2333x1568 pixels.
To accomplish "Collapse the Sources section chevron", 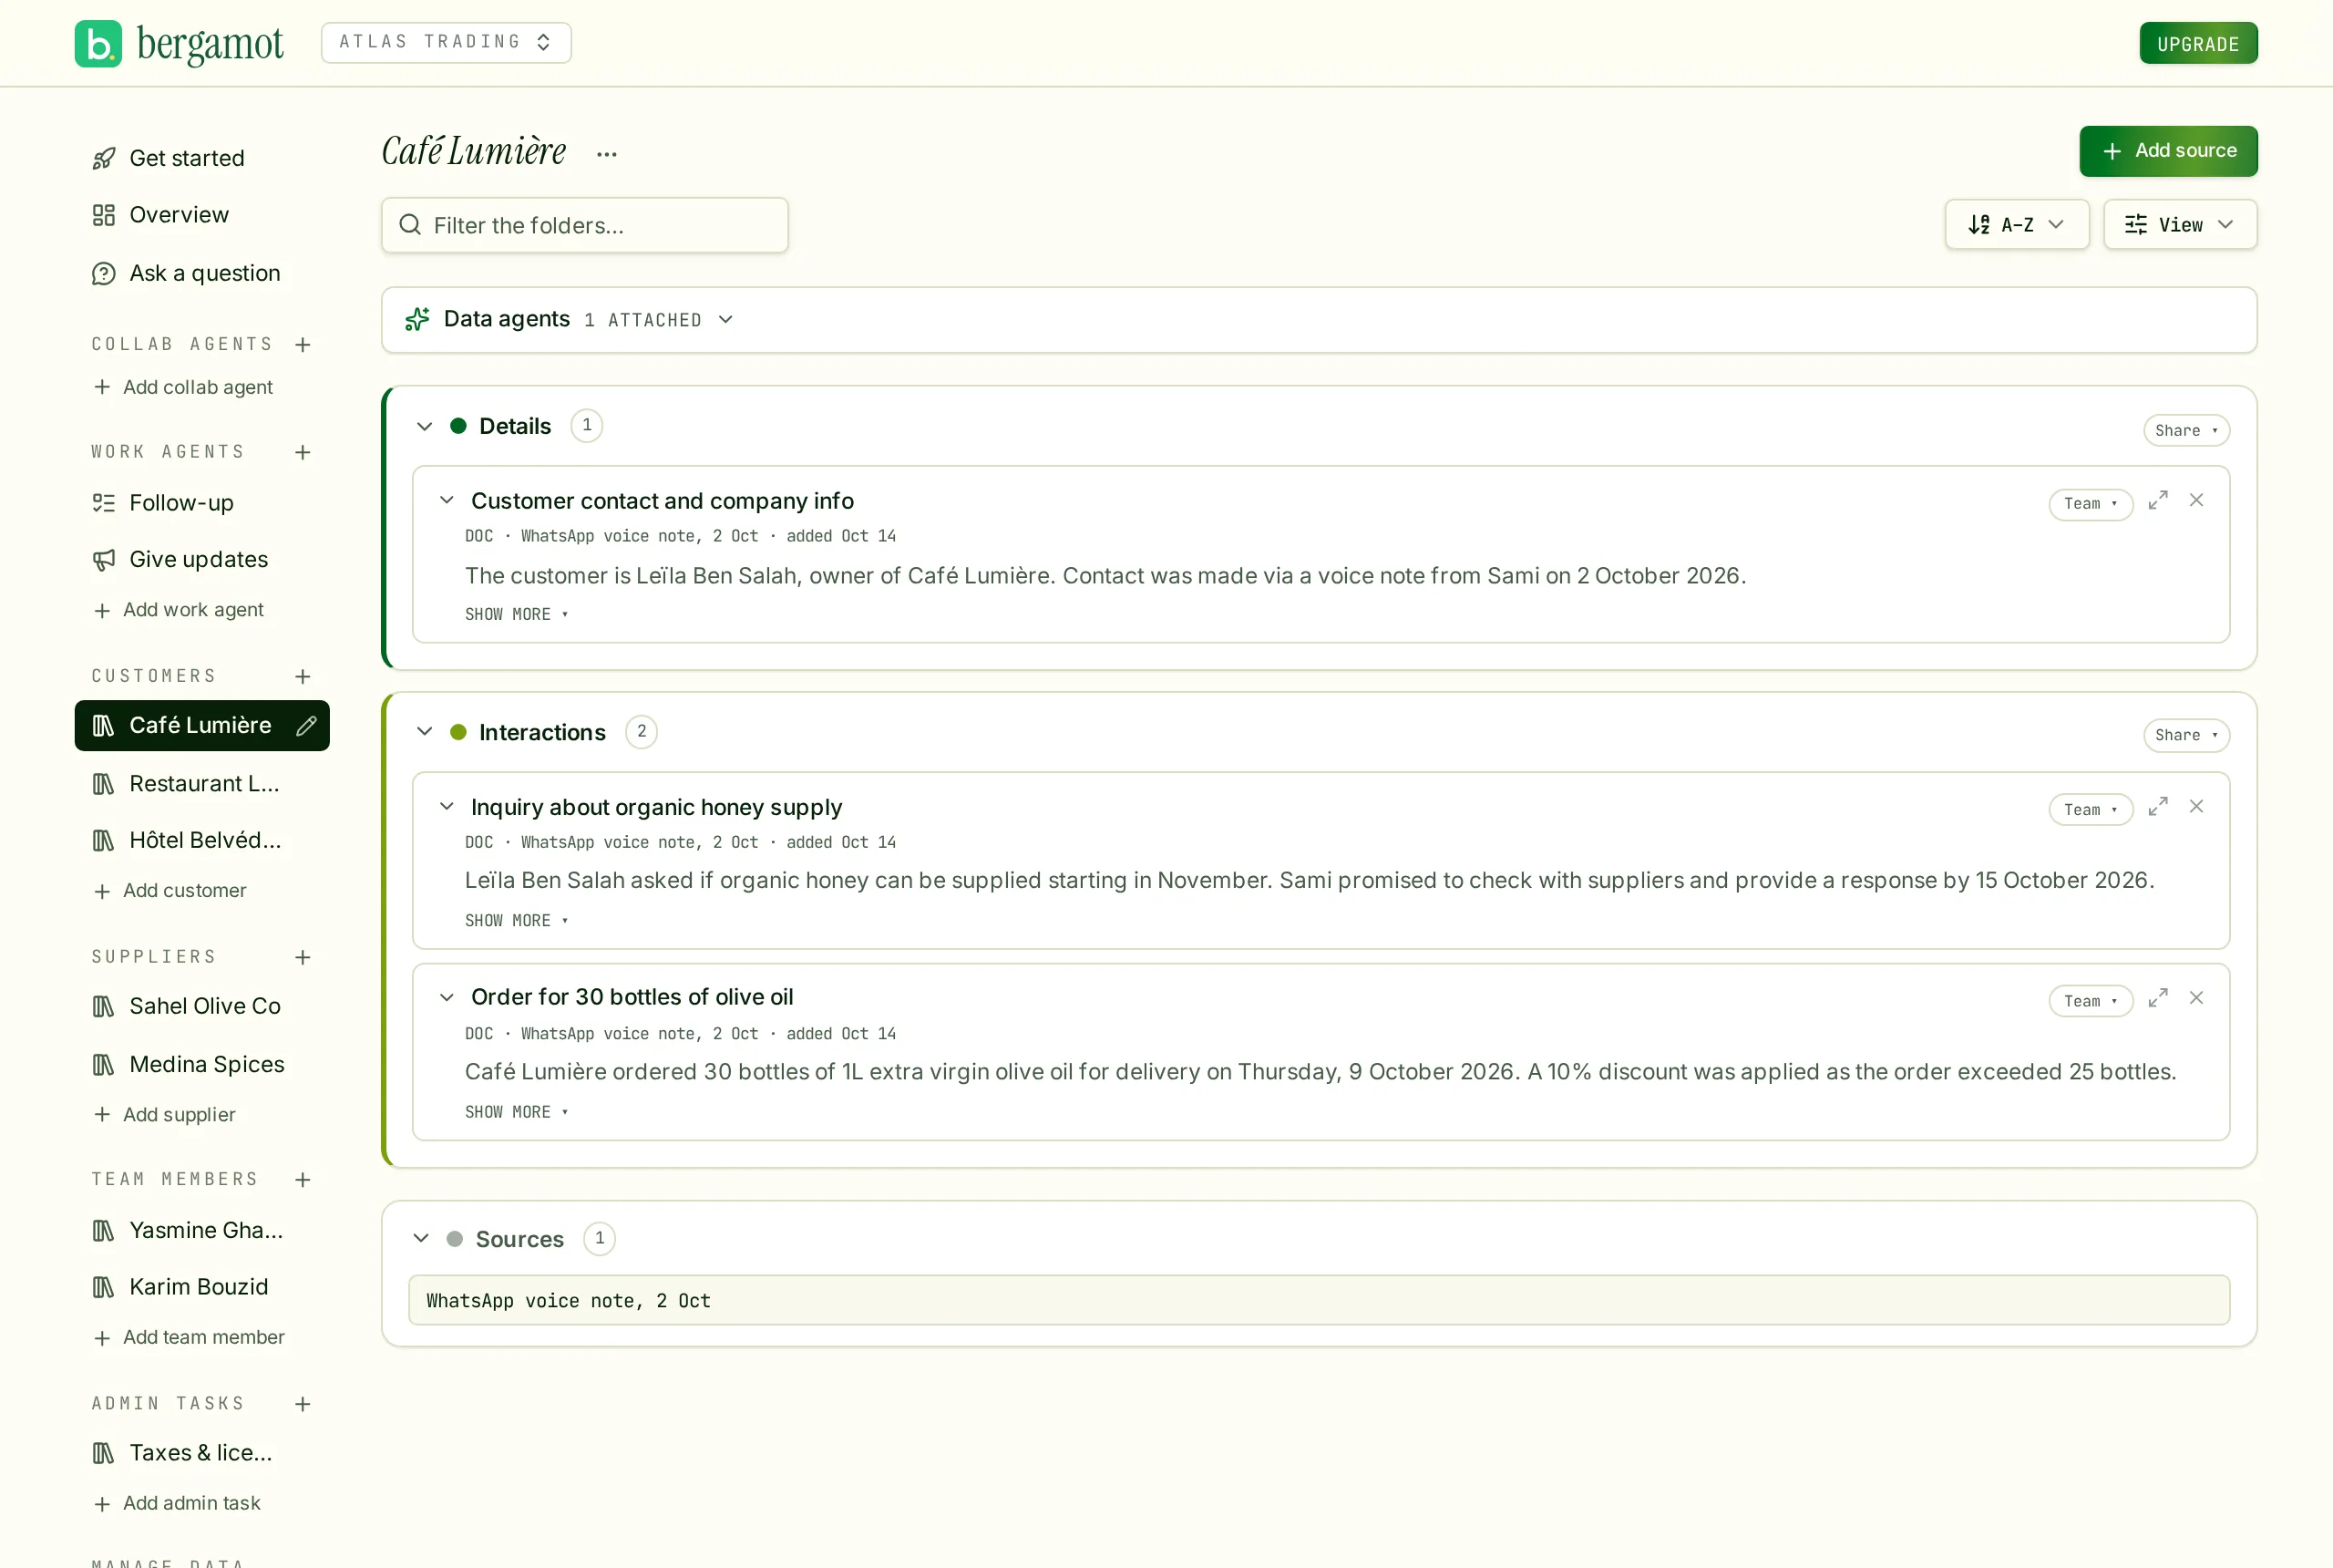I will pos(421,1239).
